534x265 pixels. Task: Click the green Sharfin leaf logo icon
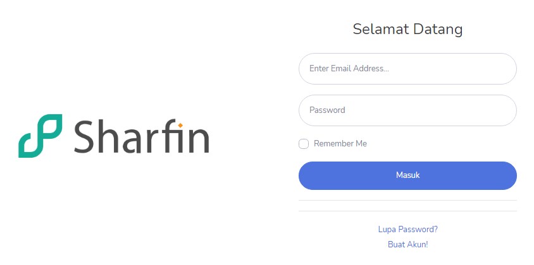point(40,136)
